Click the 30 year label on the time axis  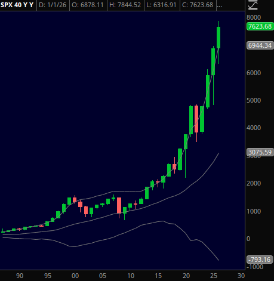(x=241, y=276)
